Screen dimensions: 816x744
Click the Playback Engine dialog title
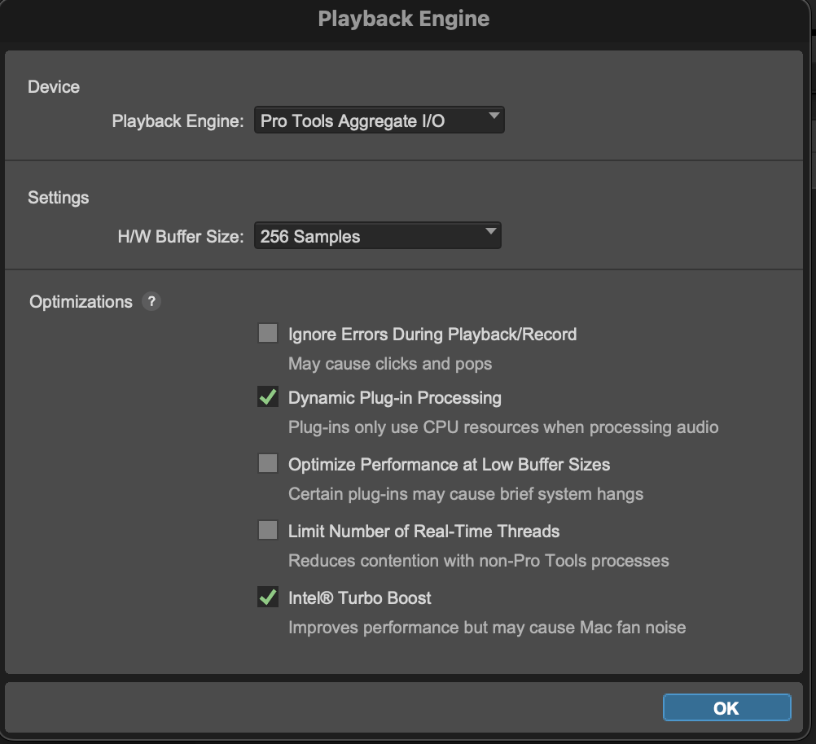pyautogui.click(x=405, y=18)
